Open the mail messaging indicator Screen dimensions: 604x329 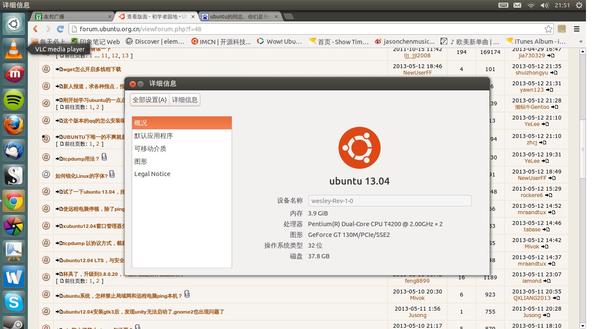517,5
